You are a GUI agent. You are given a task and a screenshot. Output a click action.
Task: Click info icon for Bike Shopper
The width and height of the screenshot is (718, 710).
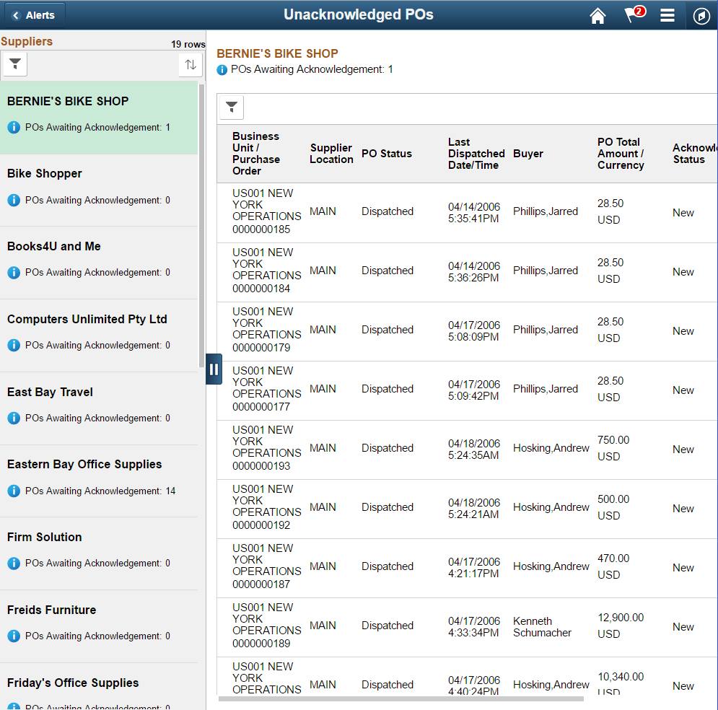[x=14, y=200]
